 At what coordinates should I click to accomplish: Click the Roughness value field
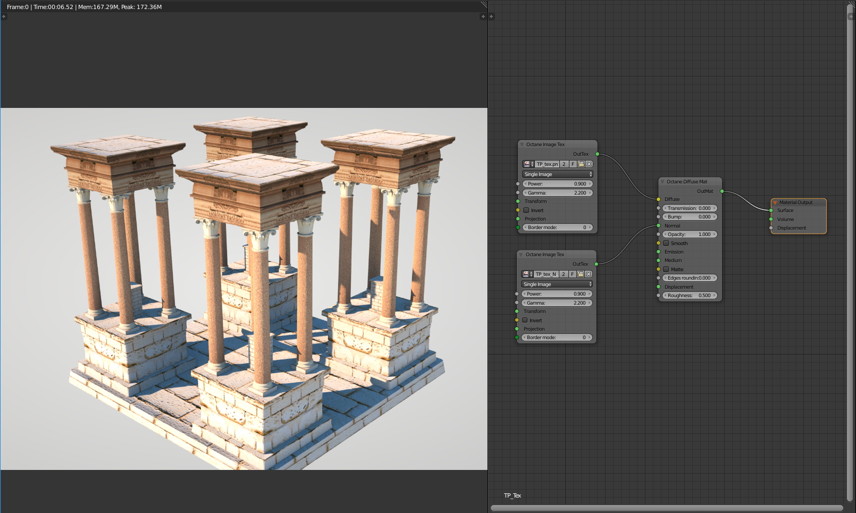(690, 296)
